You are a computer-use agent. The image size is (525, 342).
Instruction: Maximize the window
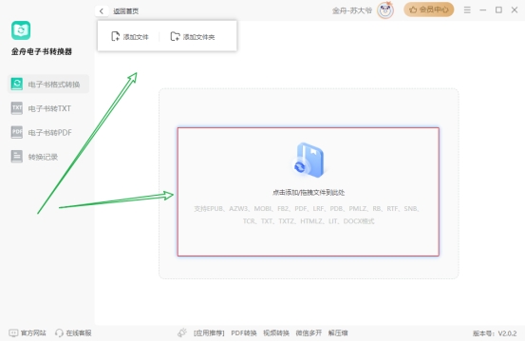pos(498,10)
